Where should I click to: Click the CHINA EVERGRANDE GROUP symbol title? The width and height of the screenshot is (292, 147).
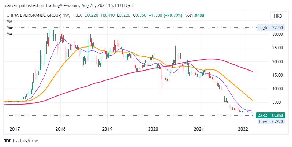tap(34, 15)
